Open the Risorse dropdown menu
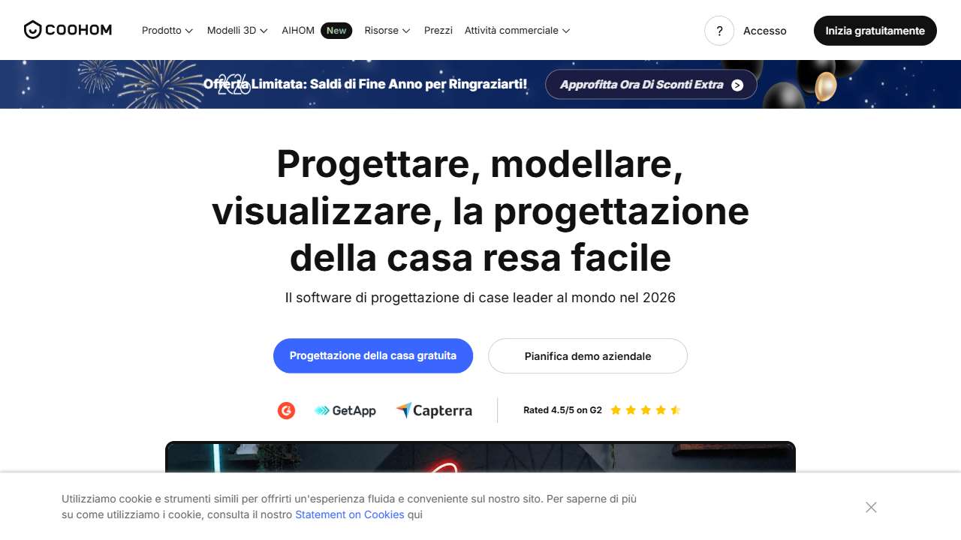961x540 pixels. point(387,31)
